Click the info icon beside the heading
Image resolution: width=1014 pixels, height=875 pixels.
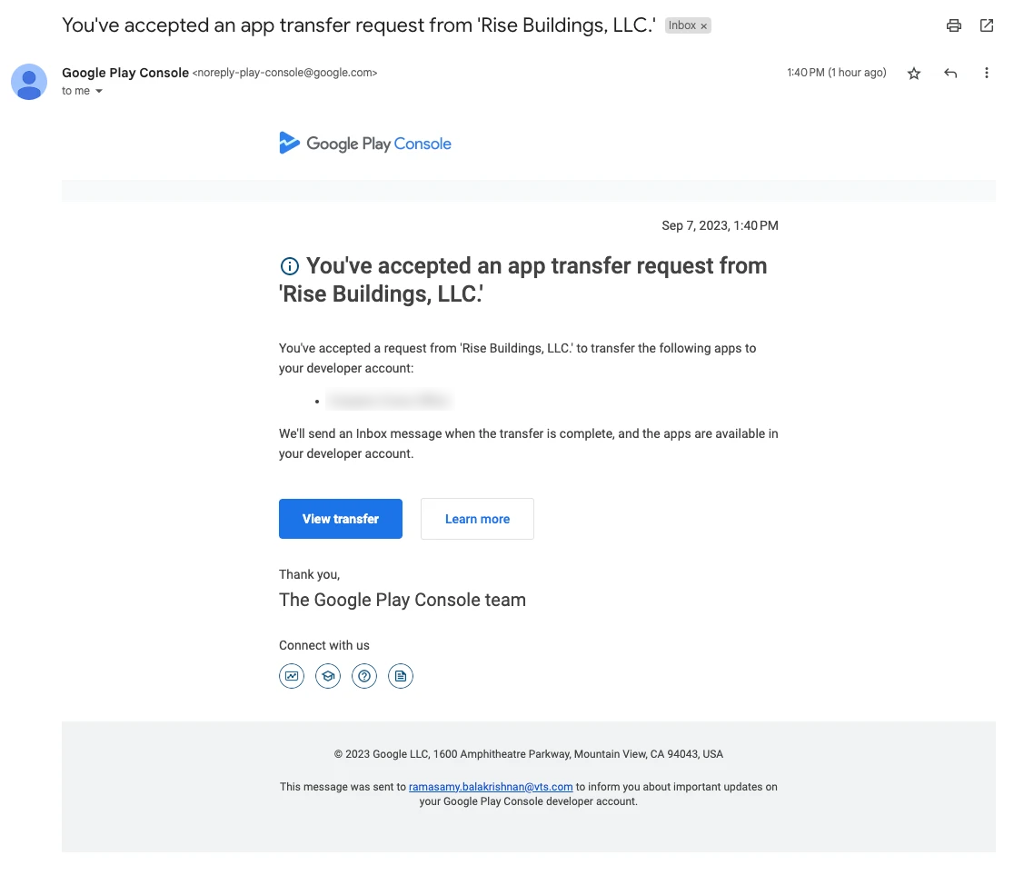289,266
